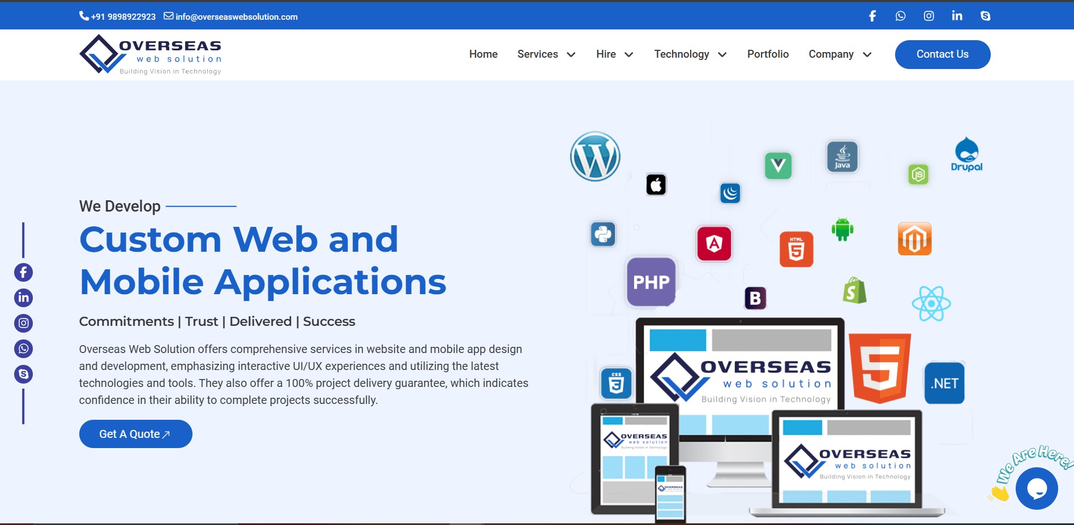This screenshot has height=525, width=1074.
Task: Click the Bootstrap B icon
Action: (755, 298)
